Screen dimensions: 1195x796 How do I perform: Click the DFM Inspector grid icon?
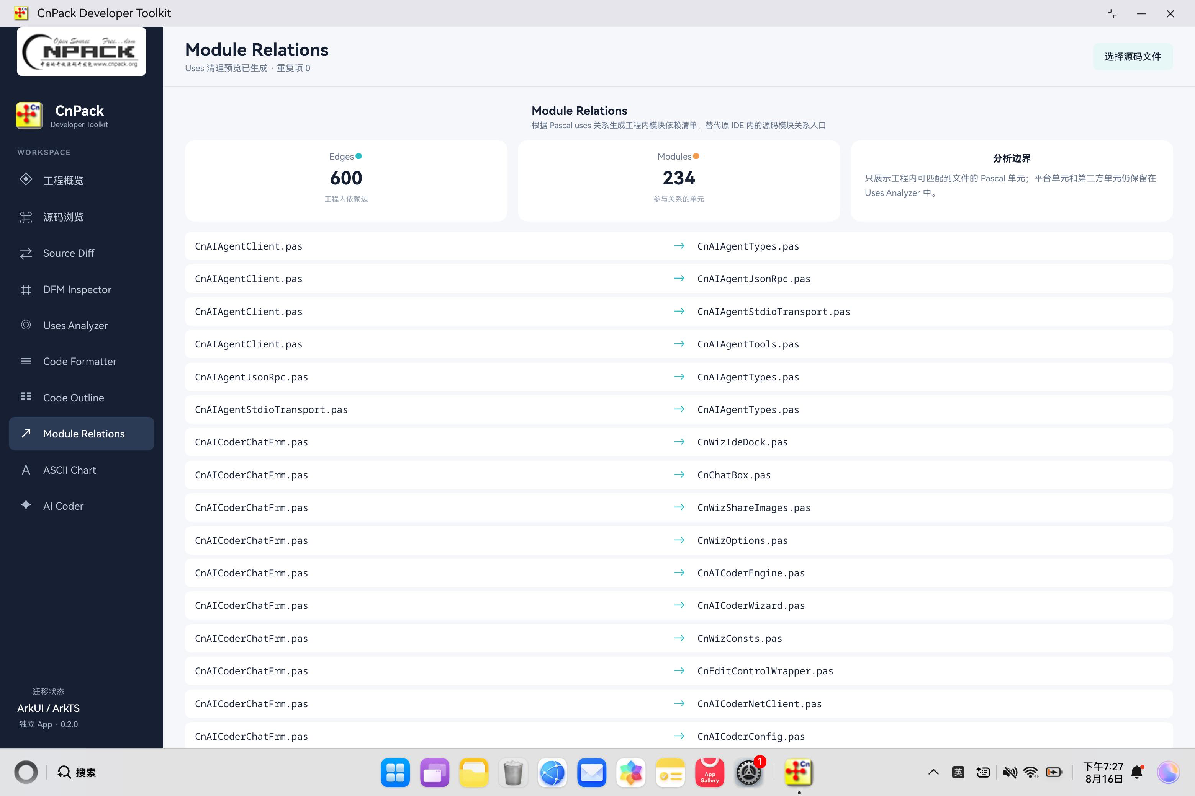click(26, 289)
